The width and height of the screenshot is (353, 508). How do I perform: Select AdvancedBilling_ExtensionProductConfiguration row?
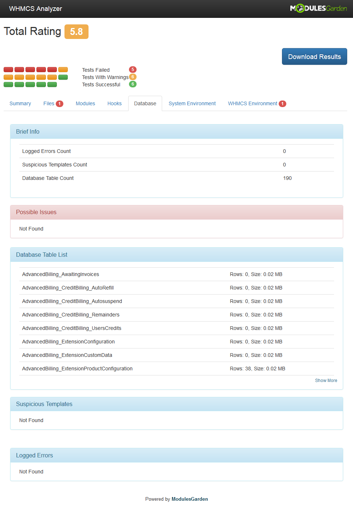177,369
